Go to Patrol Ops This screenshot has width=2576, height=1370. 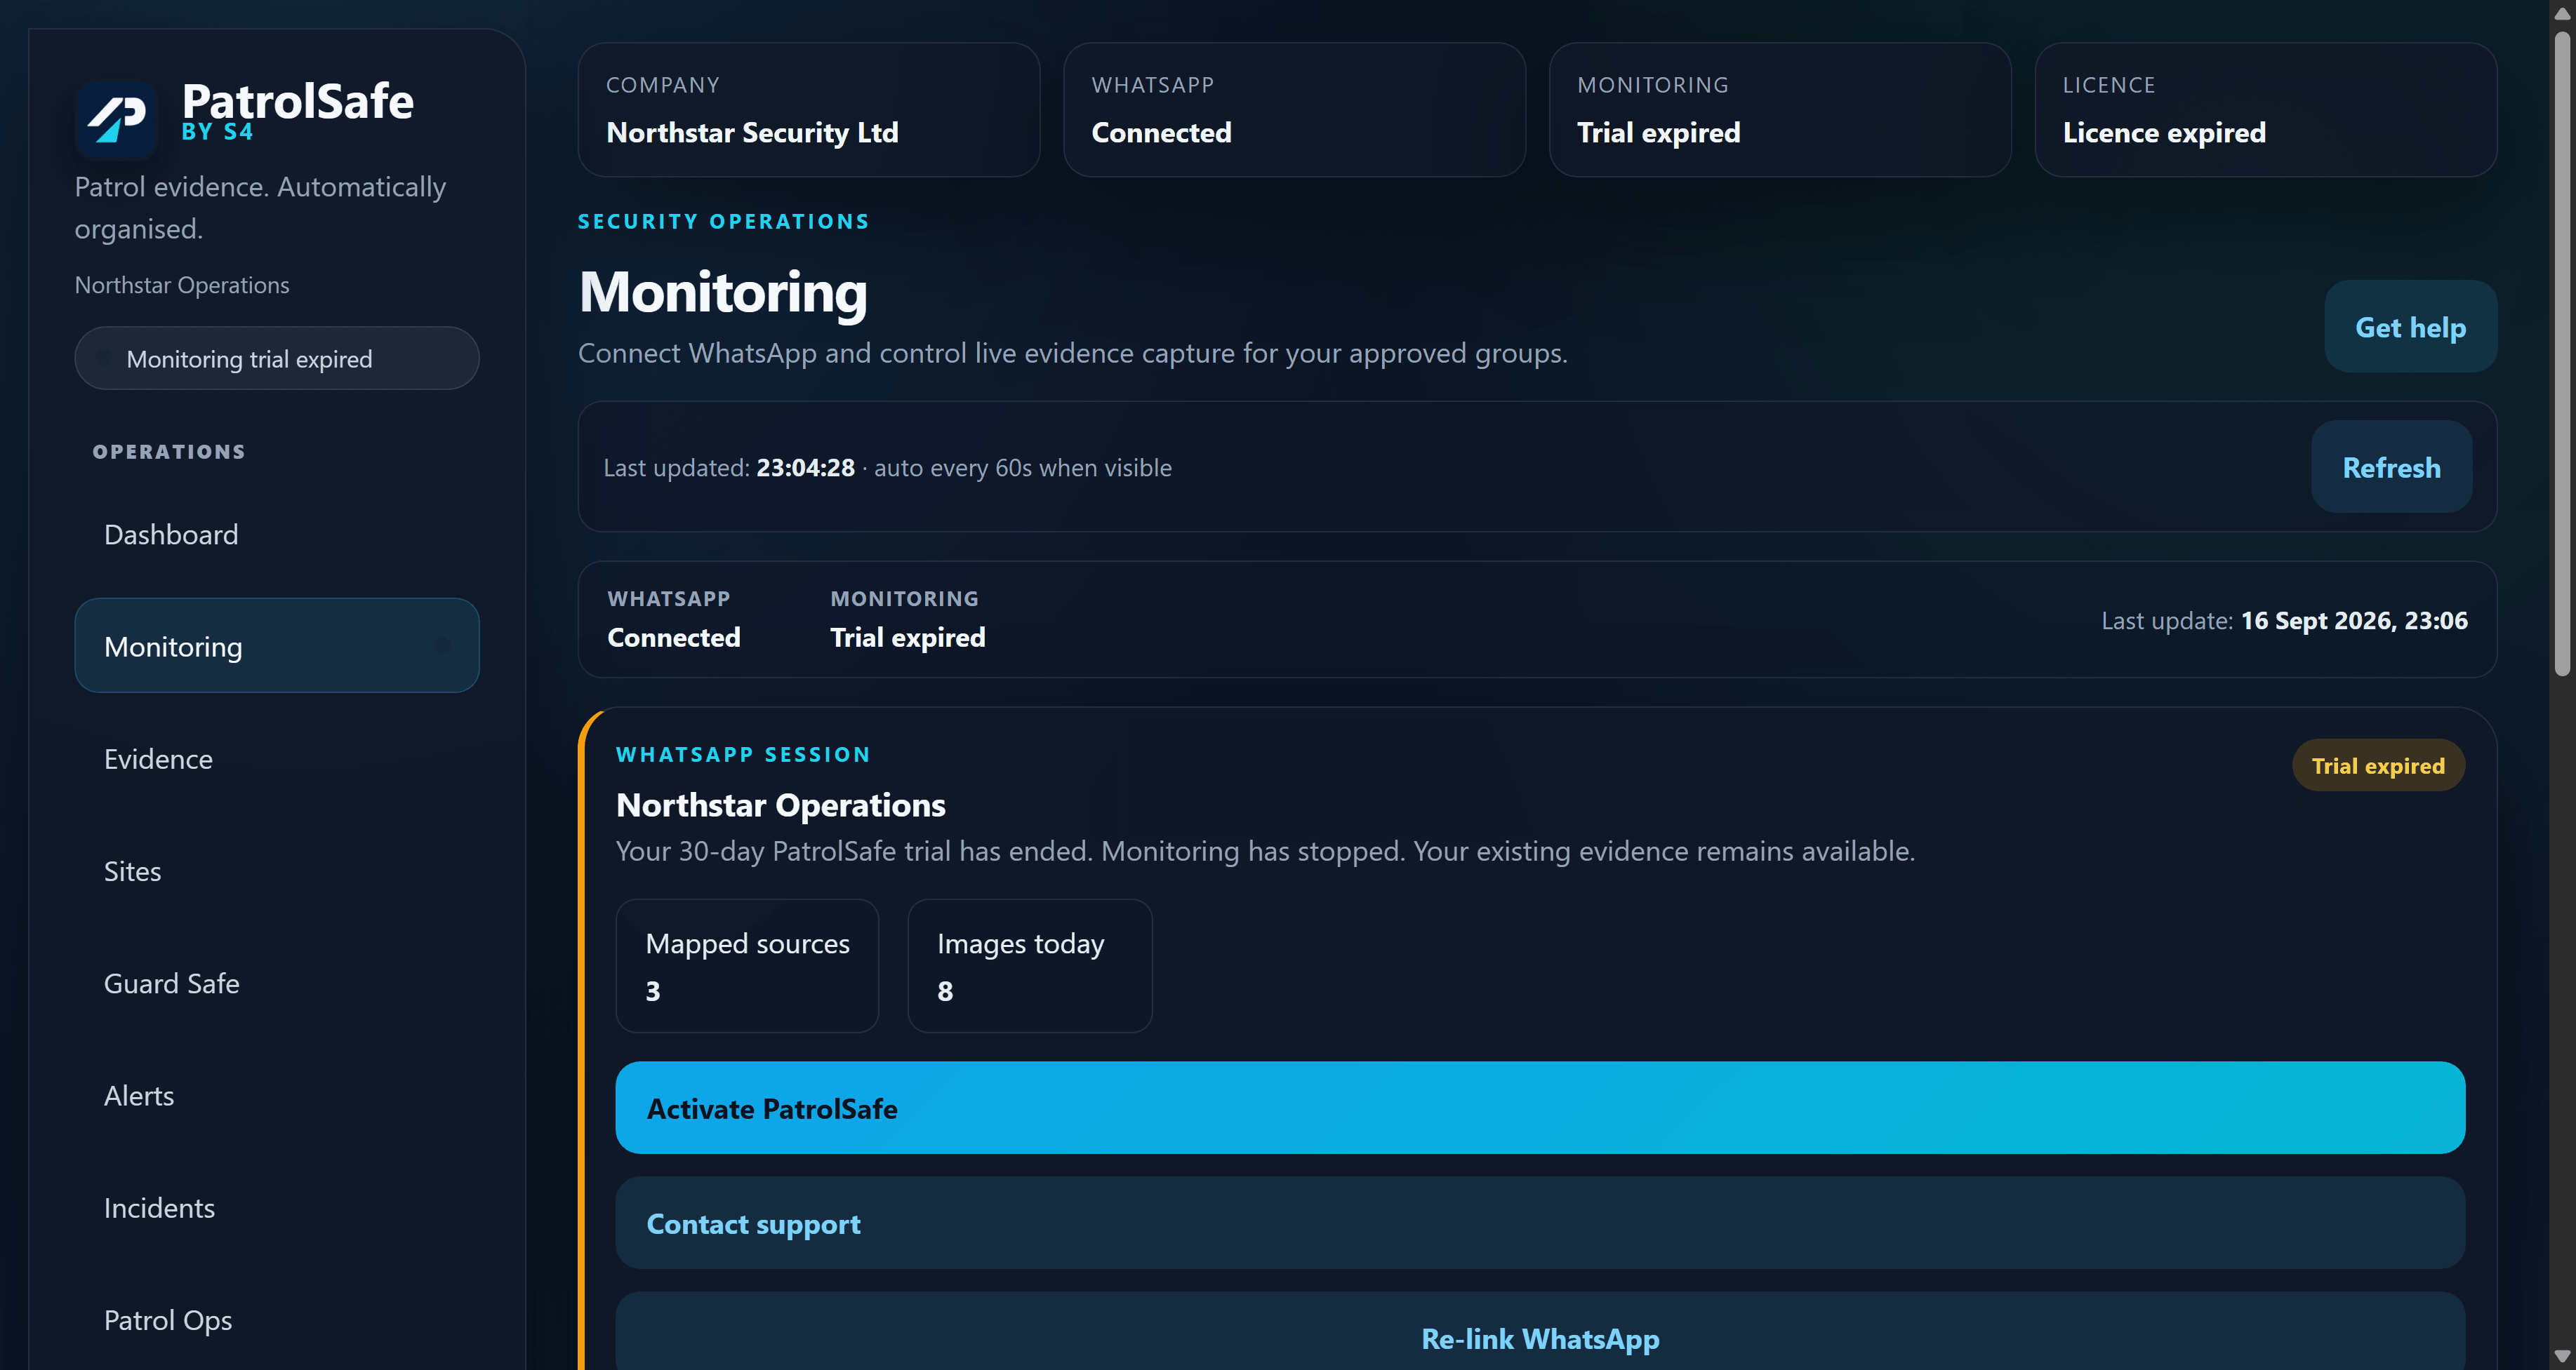coord(277,1319)
